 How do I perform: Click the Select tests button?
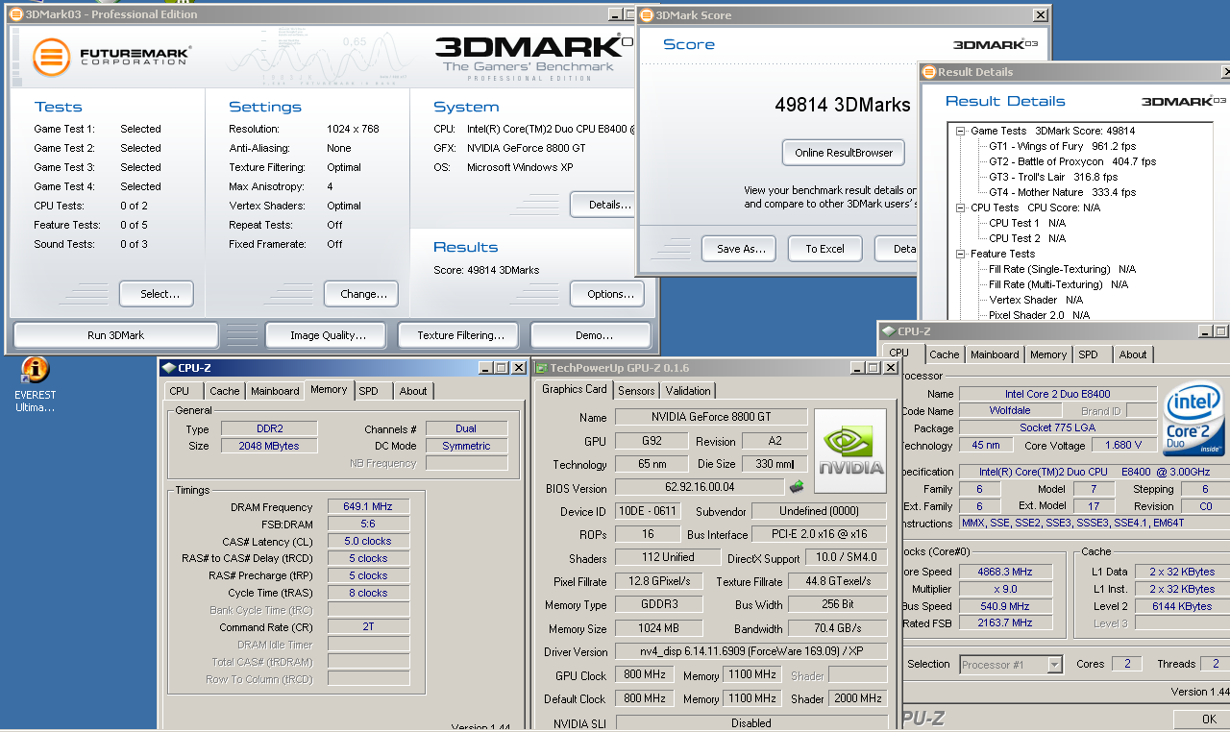coord(157,294)
